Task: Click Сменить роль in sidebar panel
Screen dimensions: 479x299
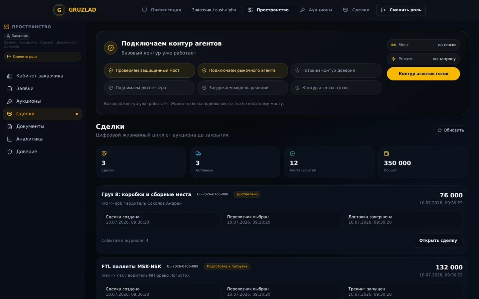Action: coord(42,56)
